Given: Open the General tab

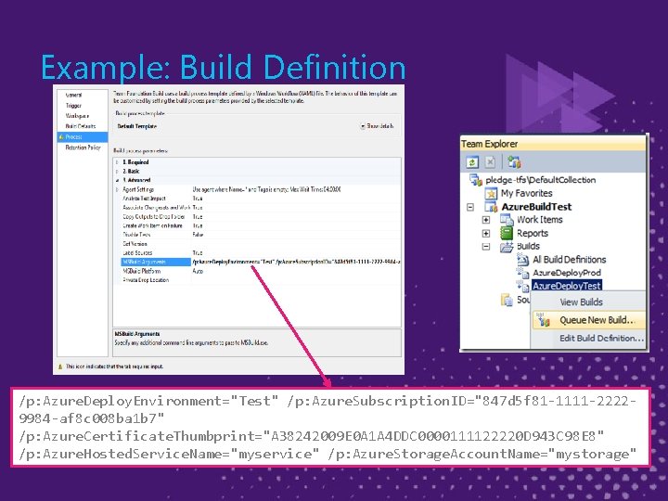Looking at the screenshot, I should tap(73, 95).
